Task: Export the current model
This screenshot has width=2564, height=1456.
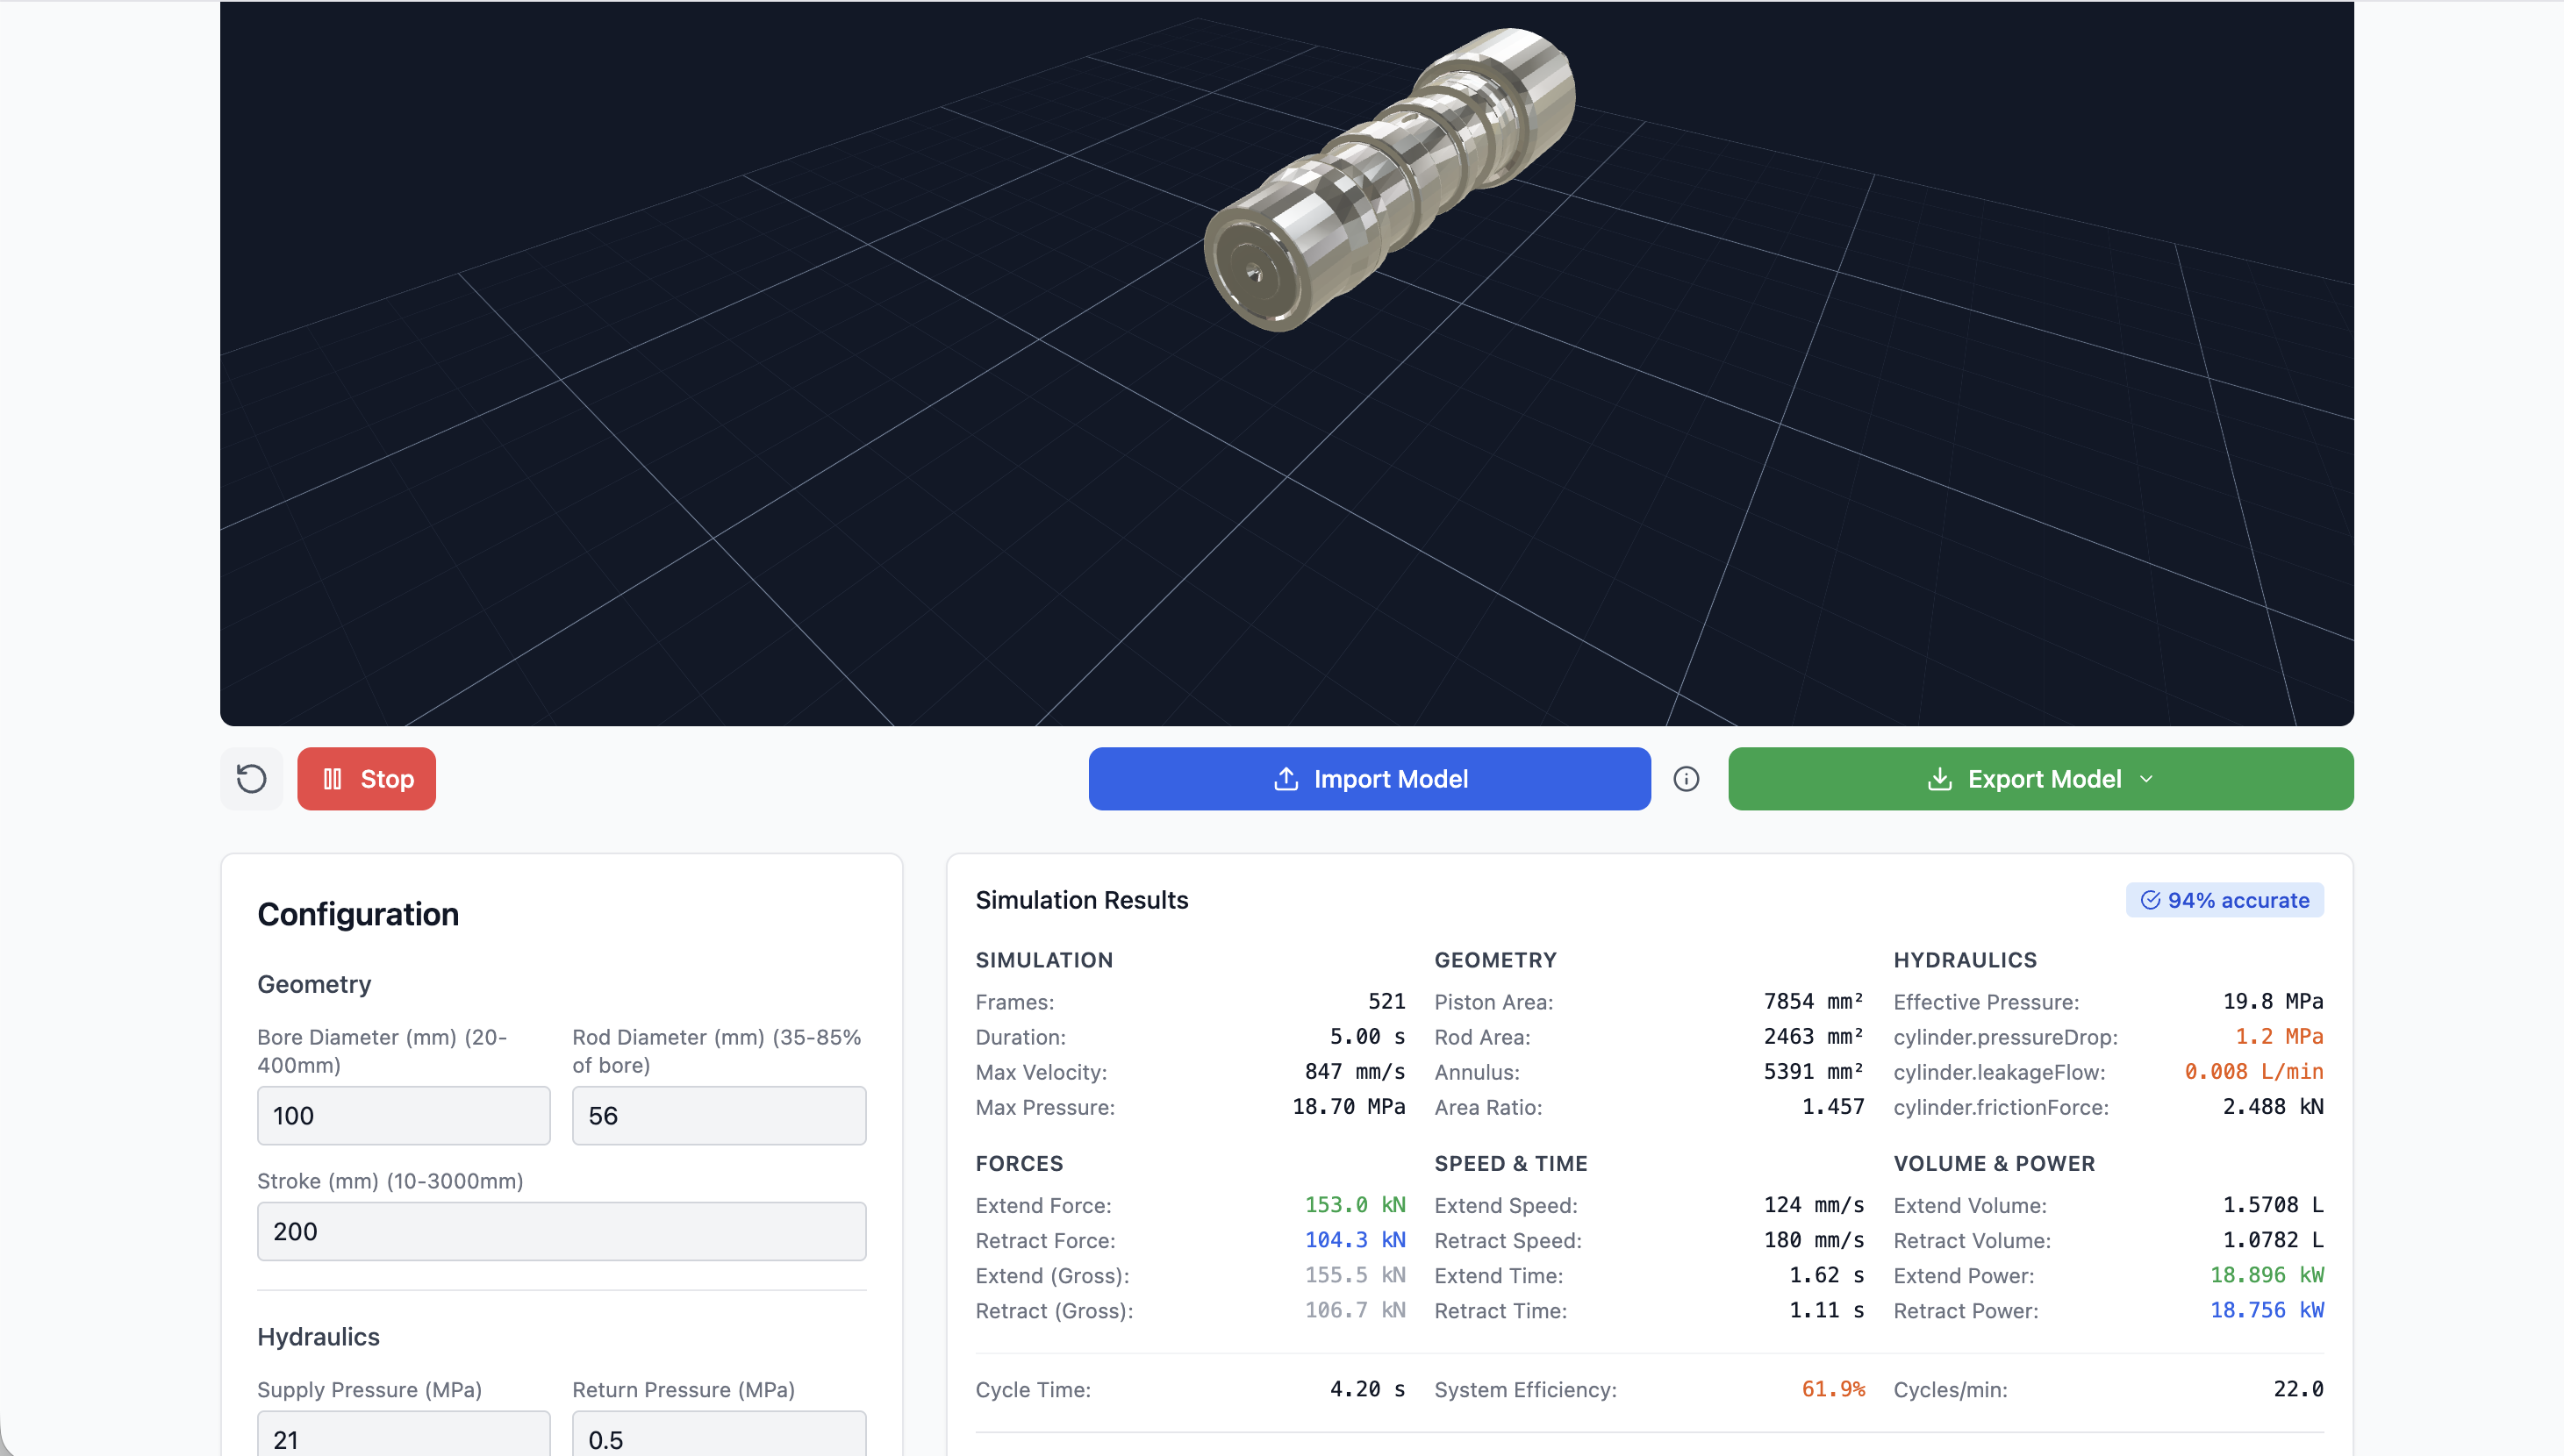Action: [2040, 779]
